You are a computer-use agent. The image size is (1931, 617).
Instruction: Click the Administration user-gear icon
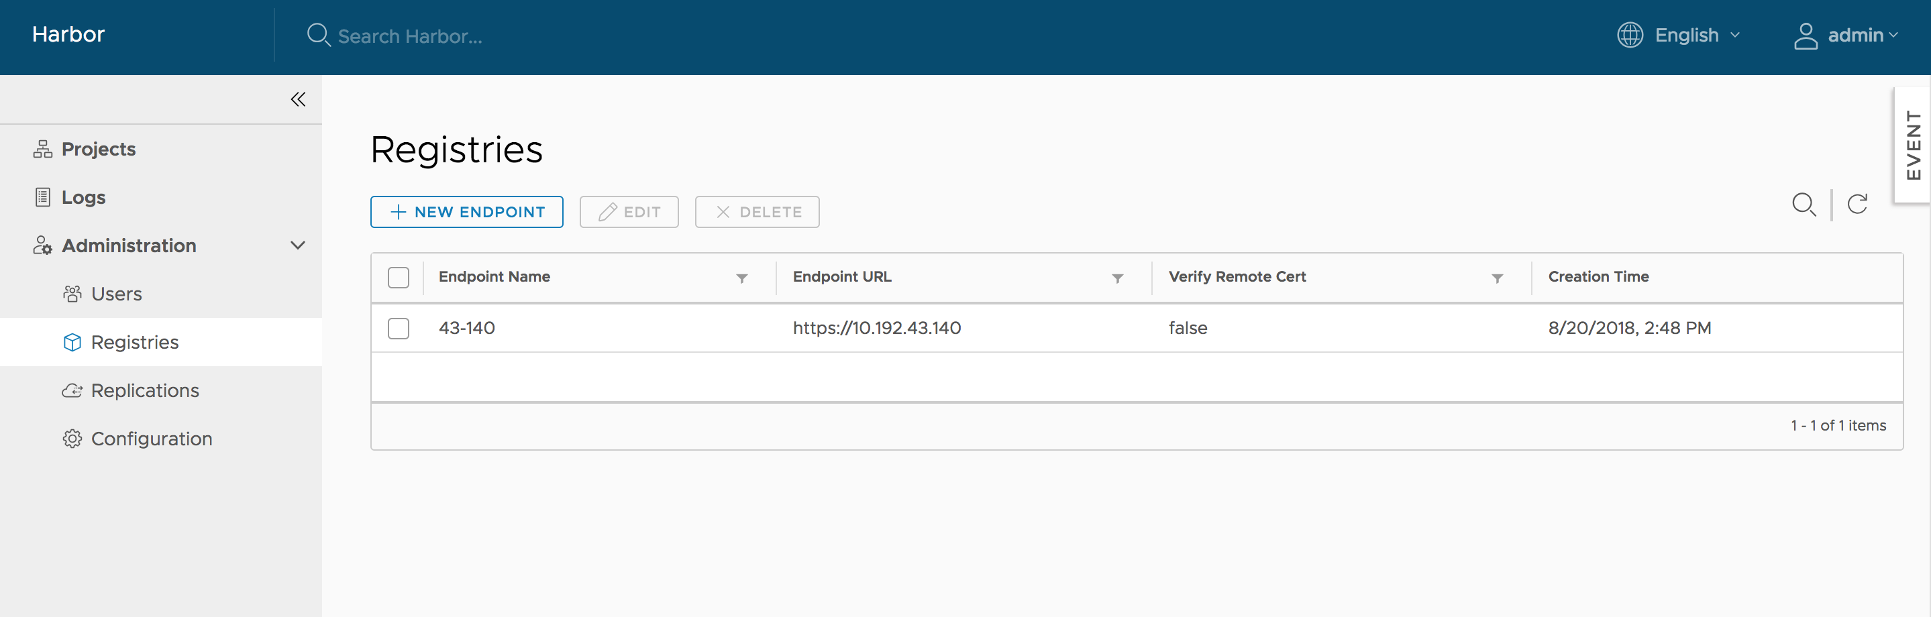pyautogui.click(x=43, y=246)
